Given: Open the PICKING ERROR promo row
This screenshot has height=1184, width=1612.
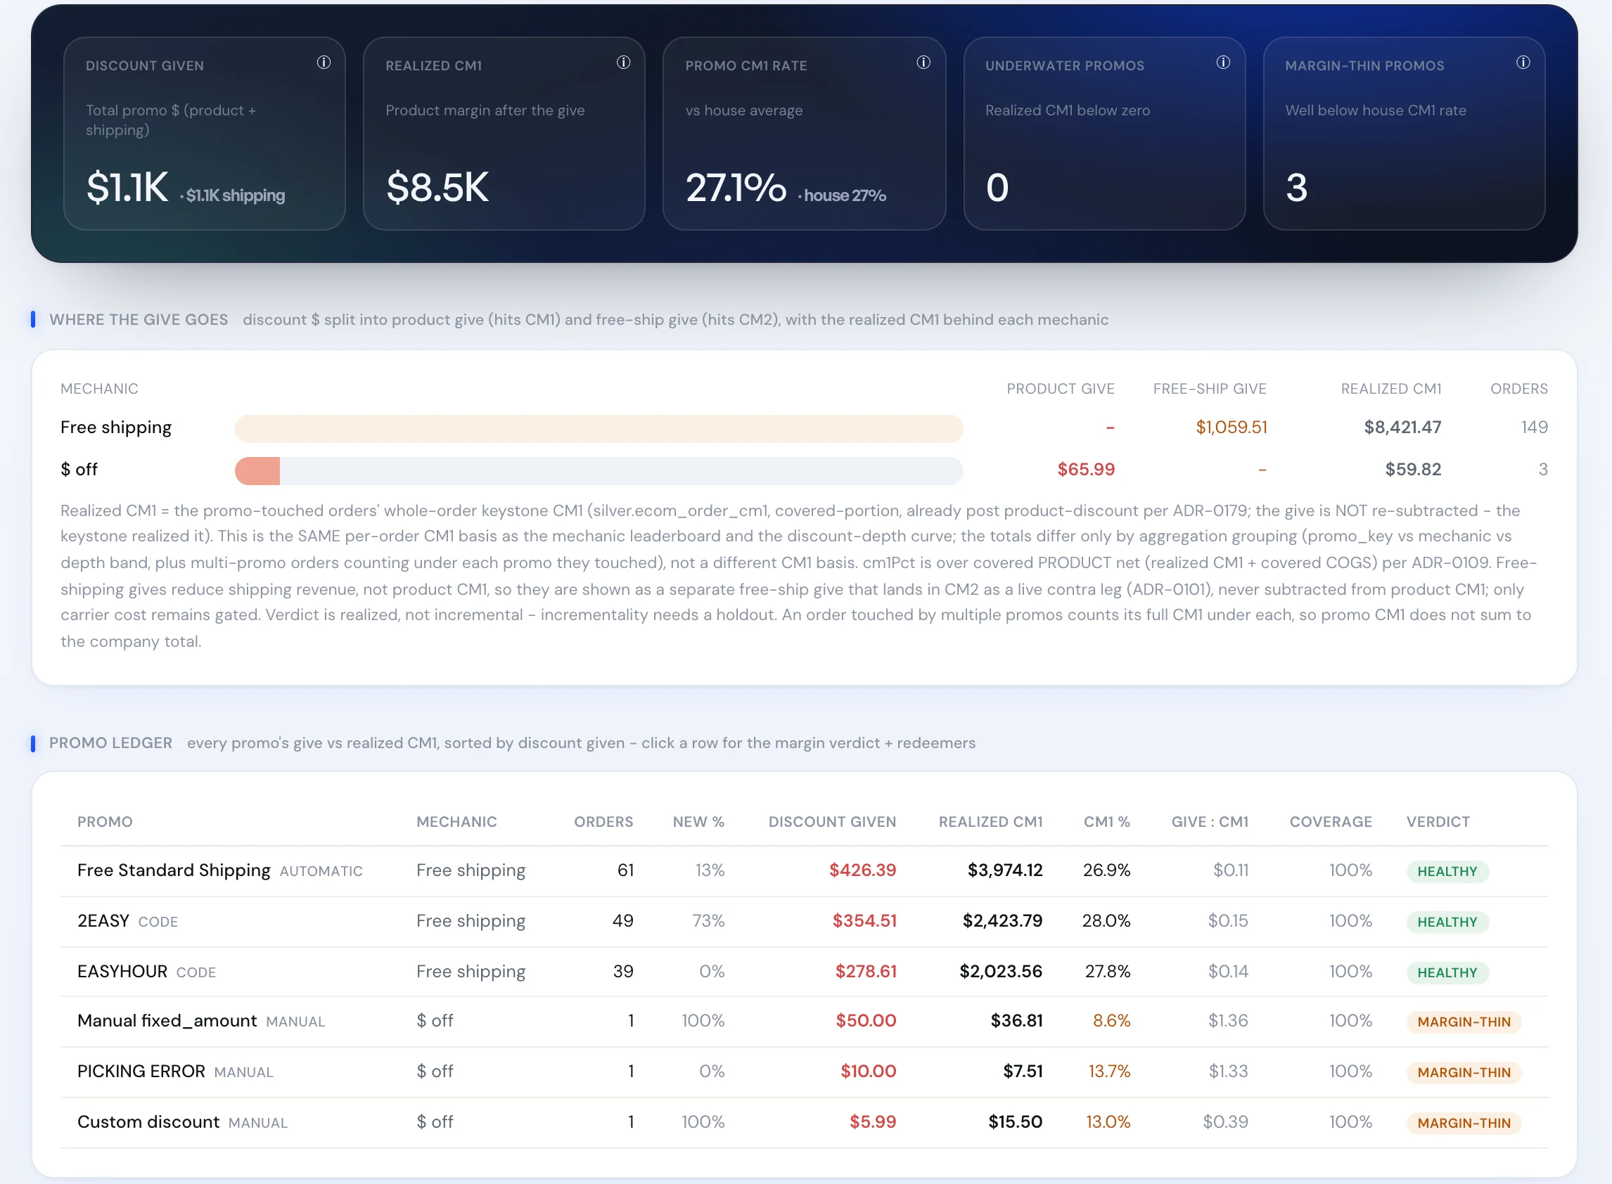Looking at the screenshot, I should coord(804,1072).
